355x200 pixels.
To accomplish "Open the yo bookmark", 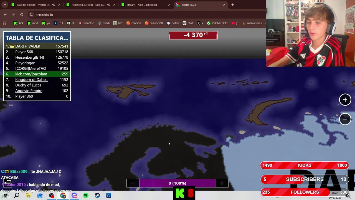I will click(46, 23).
